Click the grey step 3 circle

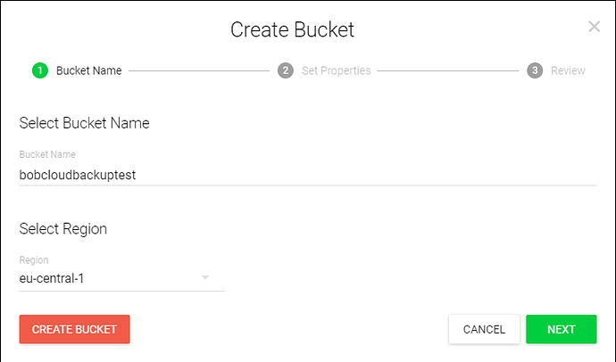[x=535, y=70]
